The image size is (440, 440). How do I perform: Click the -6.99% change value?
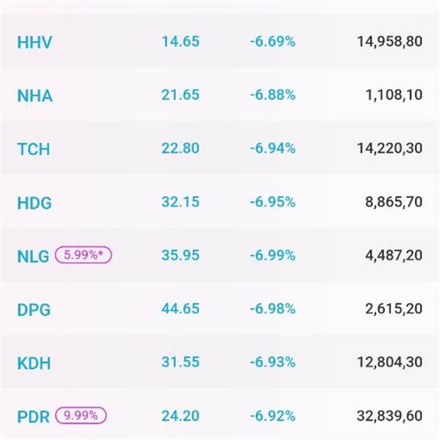click(272, 255)
